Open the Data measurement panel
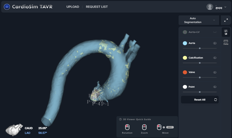Viewport: 232px width, 138px height. point(226,42)
